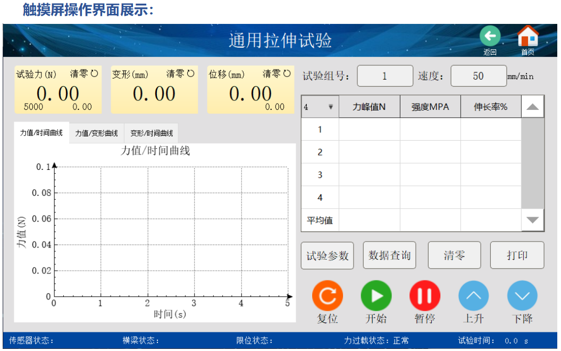Switch to 变形/时间曲线 tab

(x=152, y=133)
